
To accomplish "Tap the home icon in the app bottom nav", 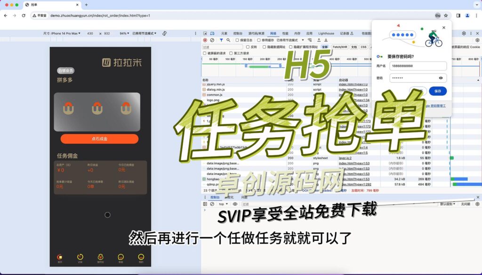I will tap(60, 258).
